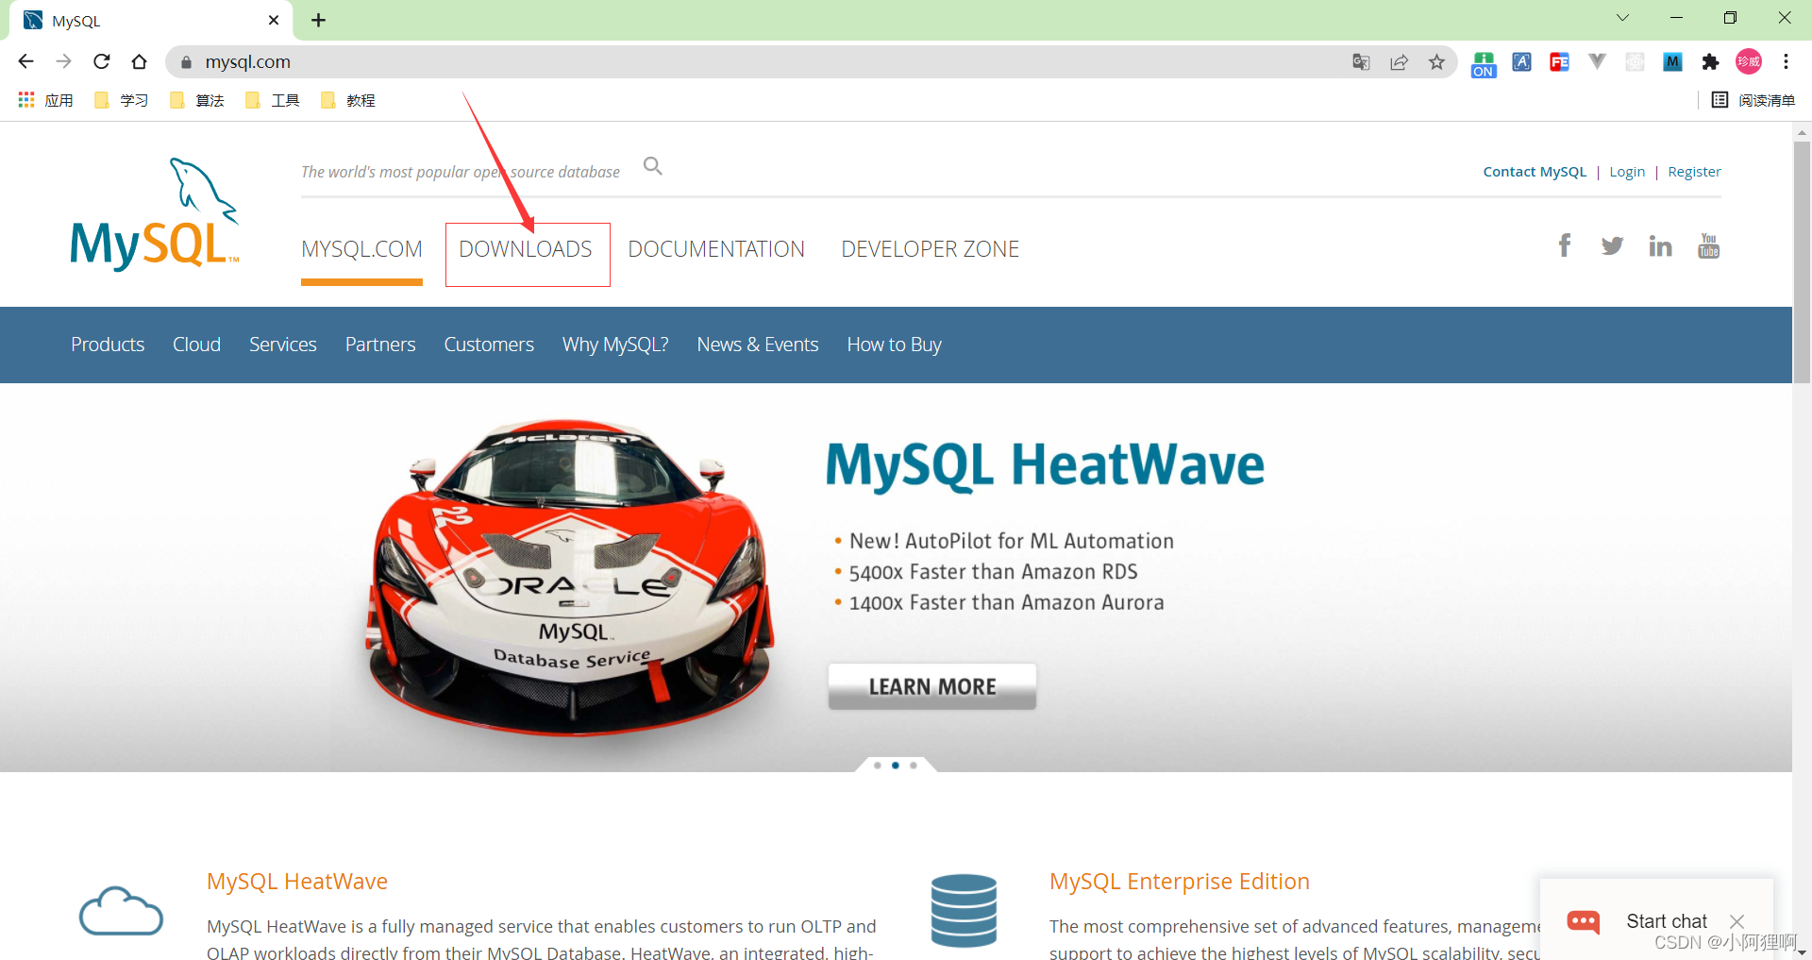
Task: Open the DOWNLOADS tab
Action: [526, 249]
